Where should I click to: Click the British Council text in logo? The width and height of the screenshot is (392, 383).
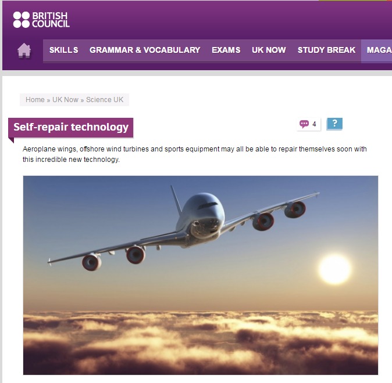(51, 20)
